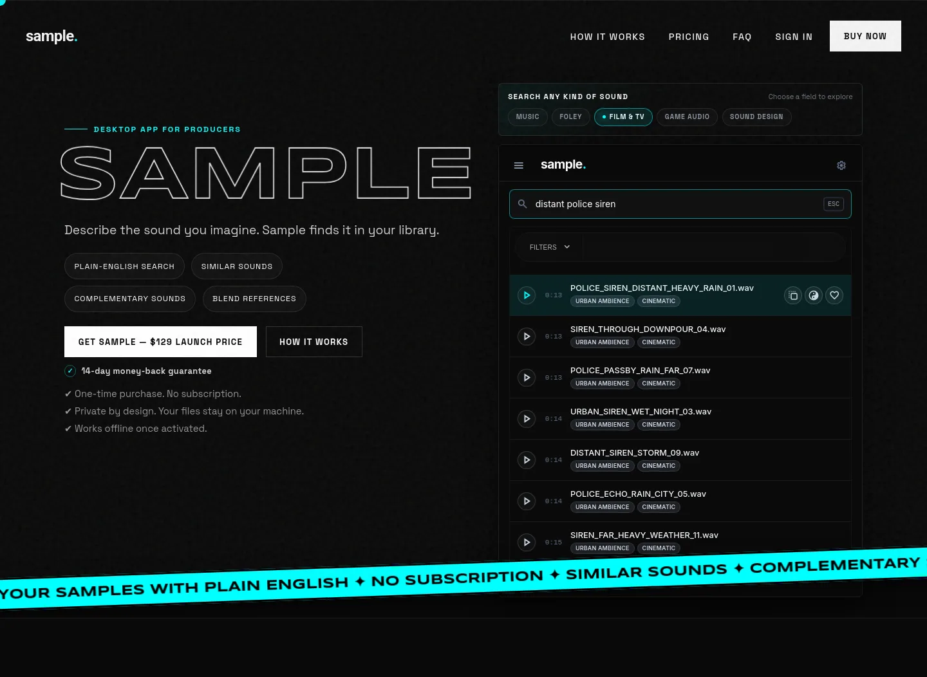927x677 pixels.
Task: Toggle the Film & TV field chip
Action: click(623, 117)
